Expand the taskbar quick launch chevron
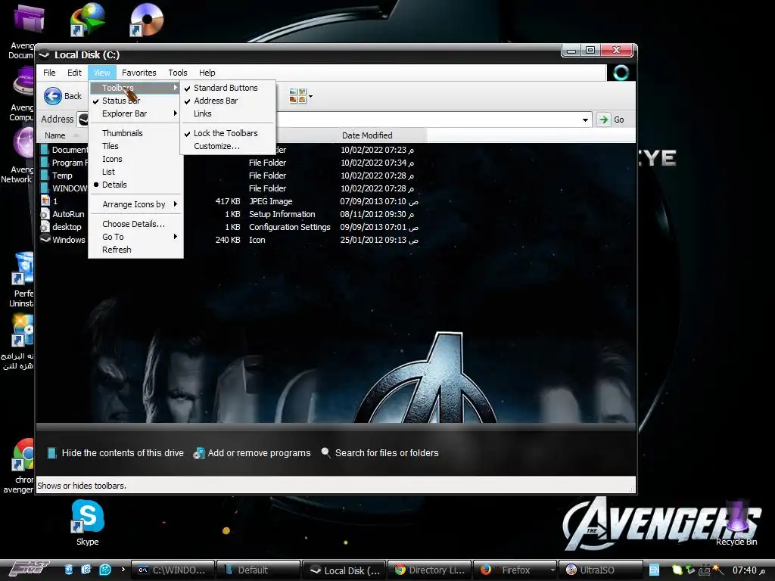775x581 pixels. coord(123,570)
